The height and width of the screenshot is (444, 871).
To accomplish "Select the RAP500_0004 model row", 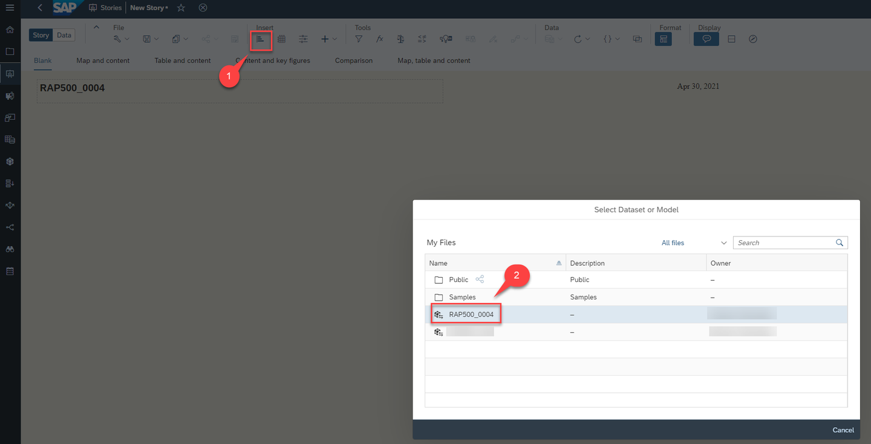I will click(636, 315).
